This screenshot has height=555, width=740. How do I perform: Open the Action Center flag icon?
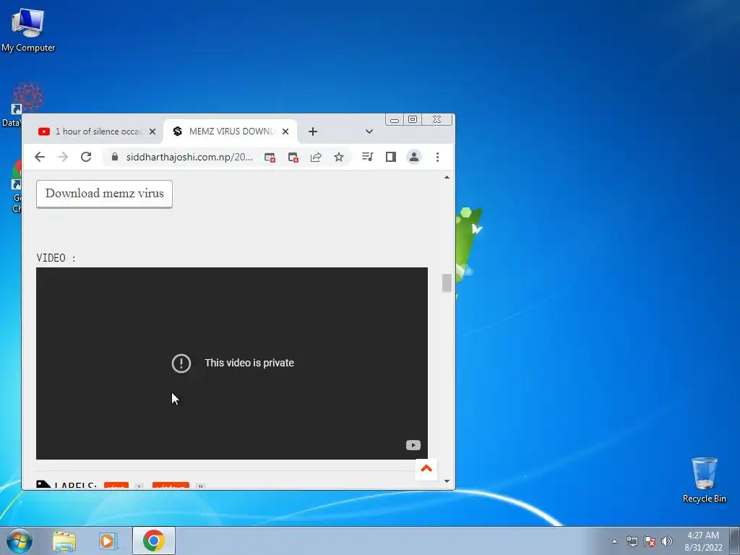[x=650, y=541]
